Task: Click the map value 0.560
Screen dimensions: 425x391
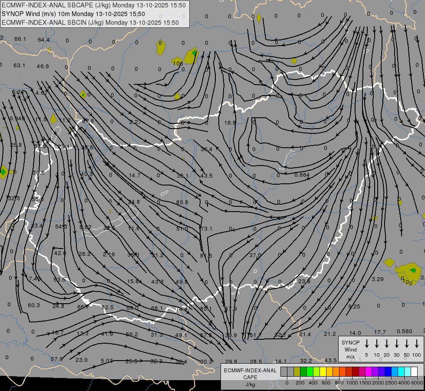Action: (405, 331)
